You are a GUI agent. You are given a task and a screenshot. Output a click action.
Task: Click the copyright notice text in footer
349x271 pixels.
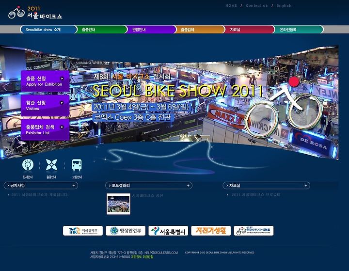[x=220, y=253]
